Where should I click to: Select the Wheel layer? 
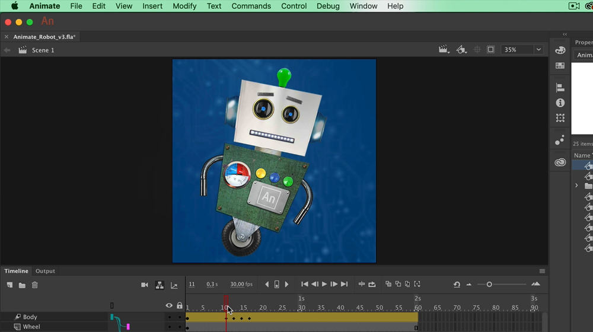[31, 327]
